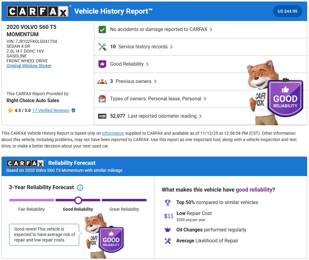The image size is (309, 260).
Task: Click the wrench service history icon
Action: [102, 47]
